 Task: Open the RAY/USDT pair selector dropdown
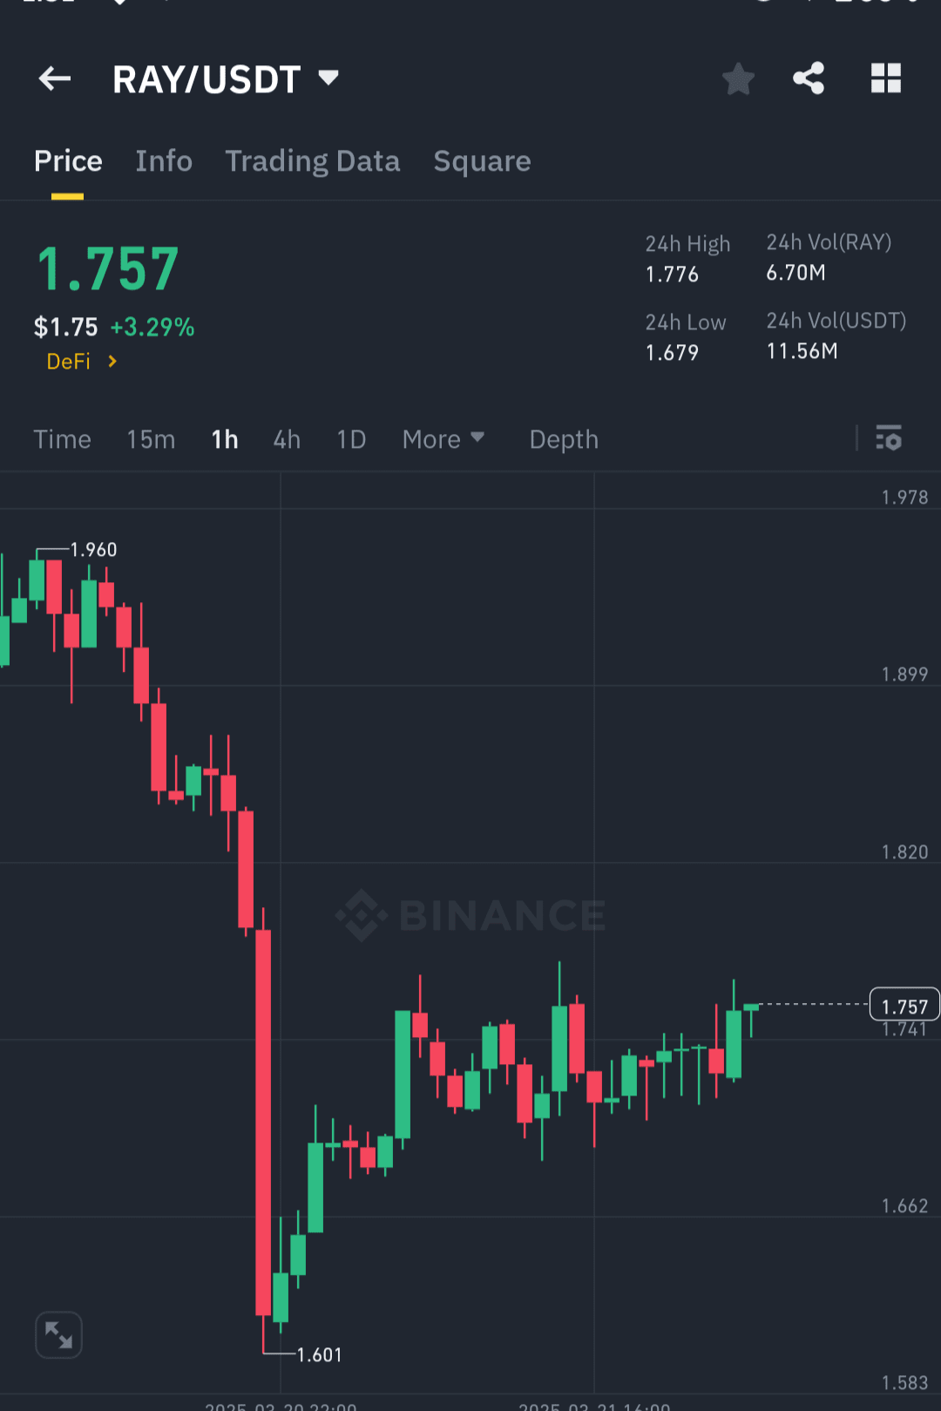click(x=227, y=78)
